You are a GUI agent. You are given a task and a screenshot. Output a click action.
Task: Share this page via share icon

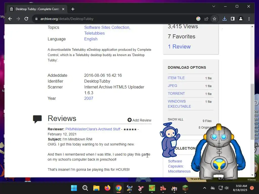click(206, 19)
